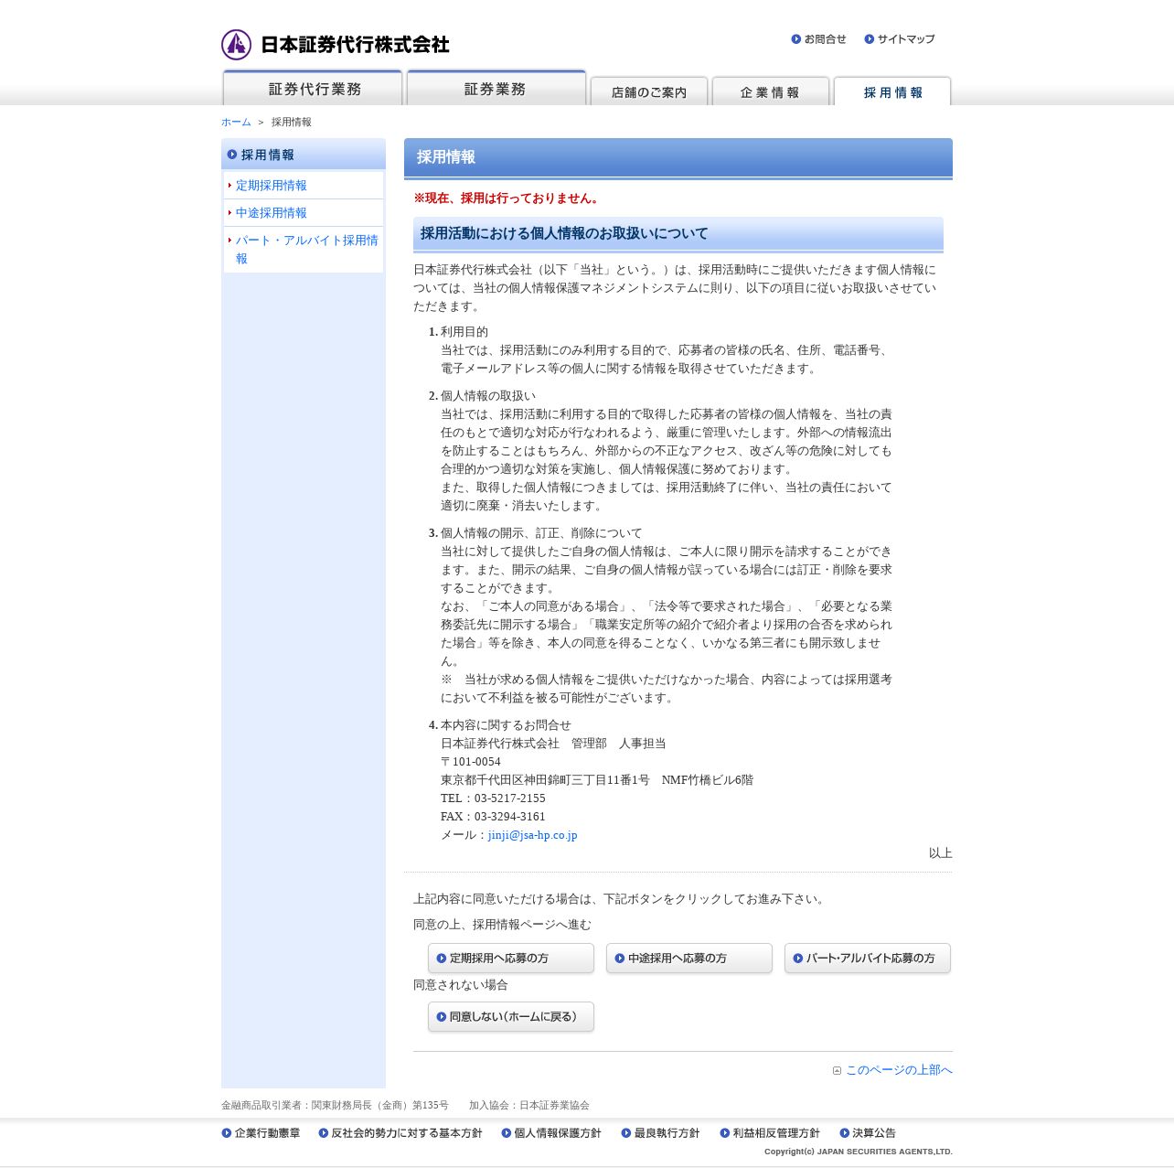Click the TEL：03-5217-2155 text
The width and height of the screenshot is (1174, 1168).
pos(493,798)
